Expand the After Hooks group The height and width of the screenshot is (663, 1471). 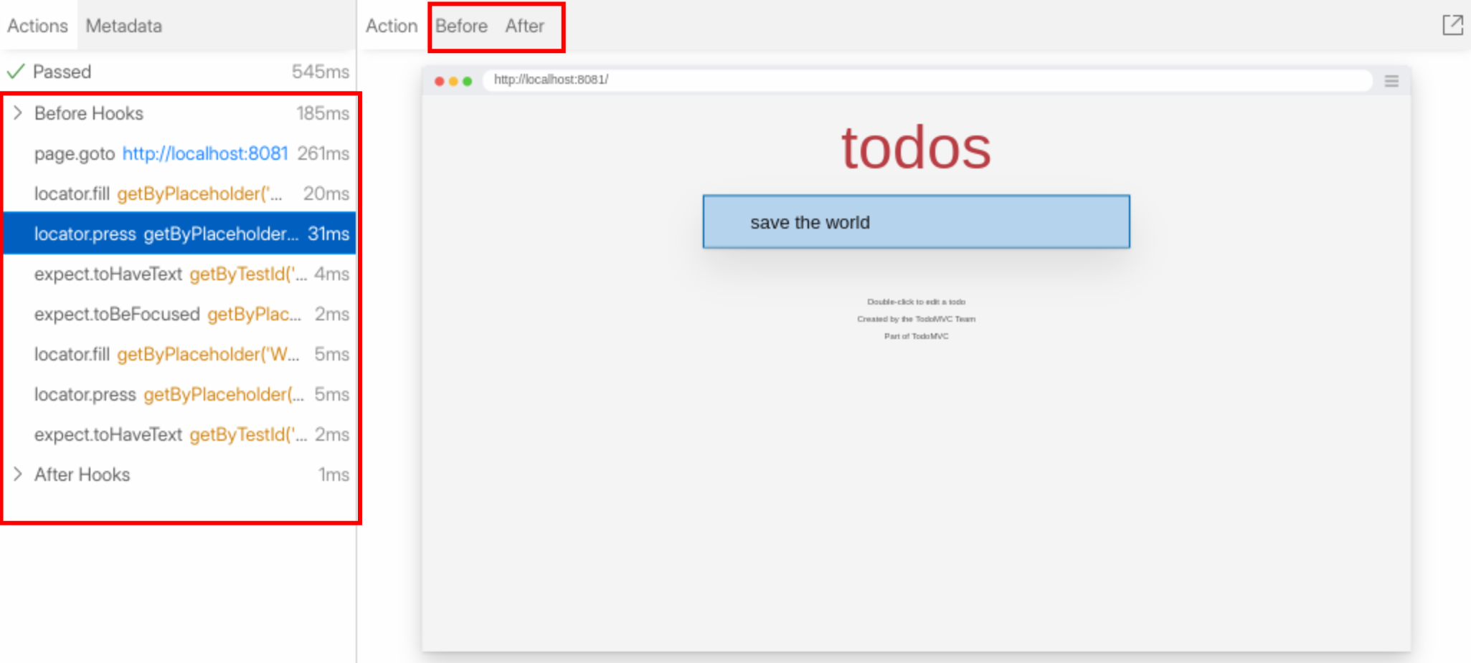pyautogui.click(x=18, y=474)
